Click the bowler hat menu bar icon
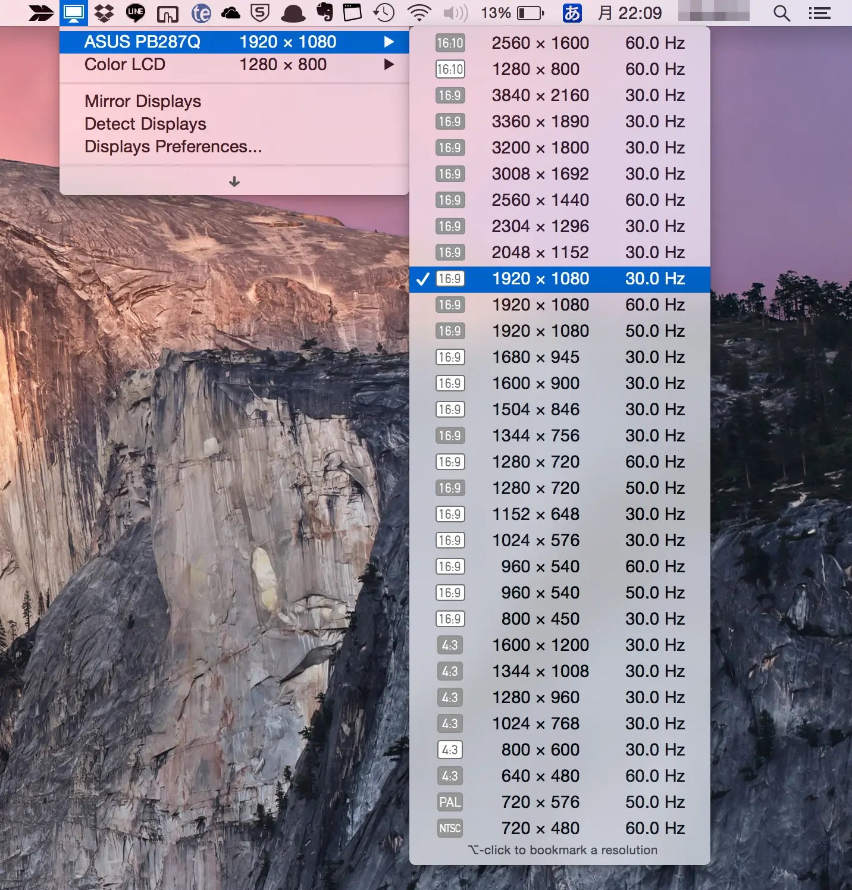The image size is (852, 890). click(293, 13)
